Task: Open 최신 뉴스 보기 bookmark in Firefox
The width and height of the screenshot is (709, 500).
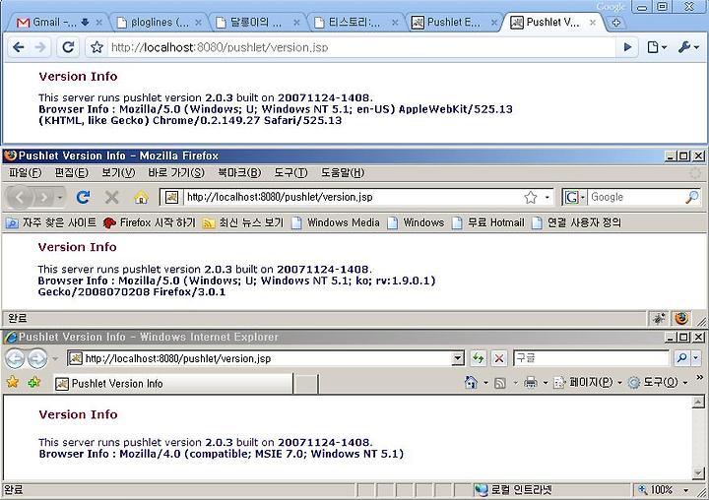Action: 243,222
